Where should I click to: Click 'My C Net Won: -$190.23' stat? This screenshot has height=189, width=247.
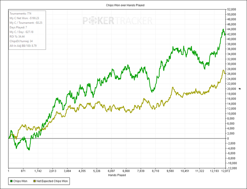coord(24,18)
